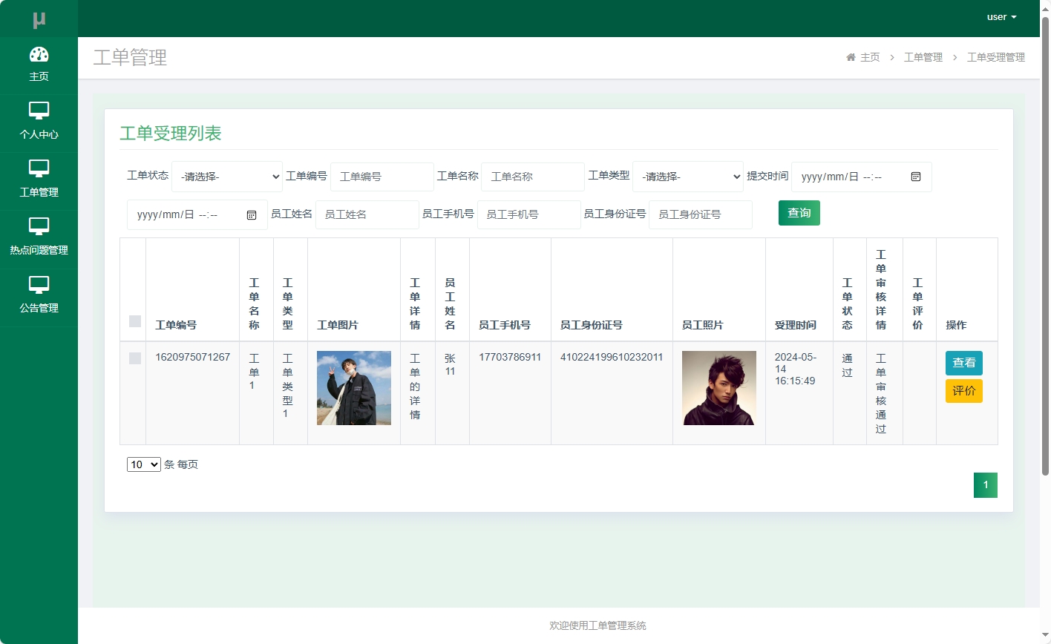The width and height of the screenshot is (1051, 644).
Task: Click the μ logo in the top-left corner
Action: pyautogui.click(x=39, y=17)
